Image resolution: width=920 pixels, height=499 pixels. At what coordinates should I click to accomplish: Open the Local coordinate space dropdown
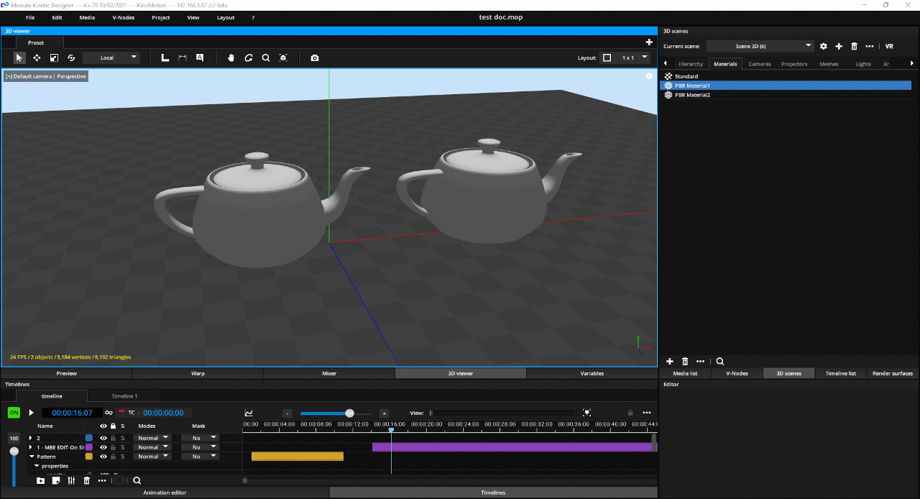coord(111,58)
